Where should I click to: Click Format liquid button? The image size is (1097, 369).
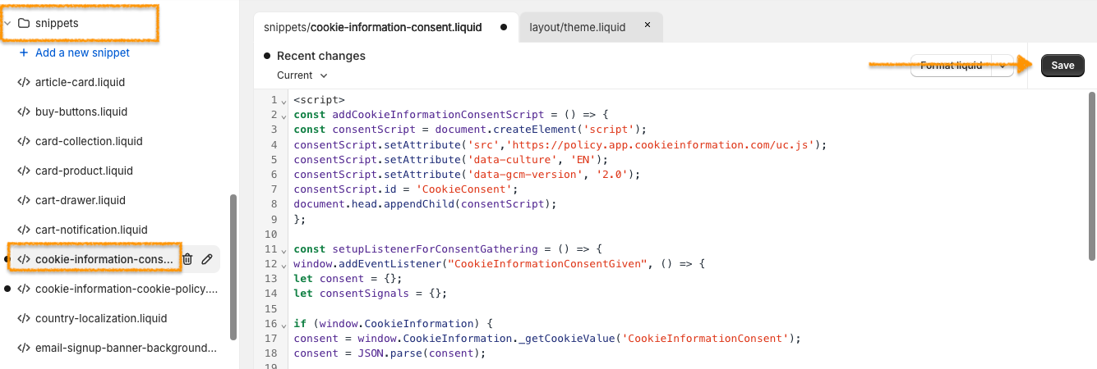pos(951,66)
